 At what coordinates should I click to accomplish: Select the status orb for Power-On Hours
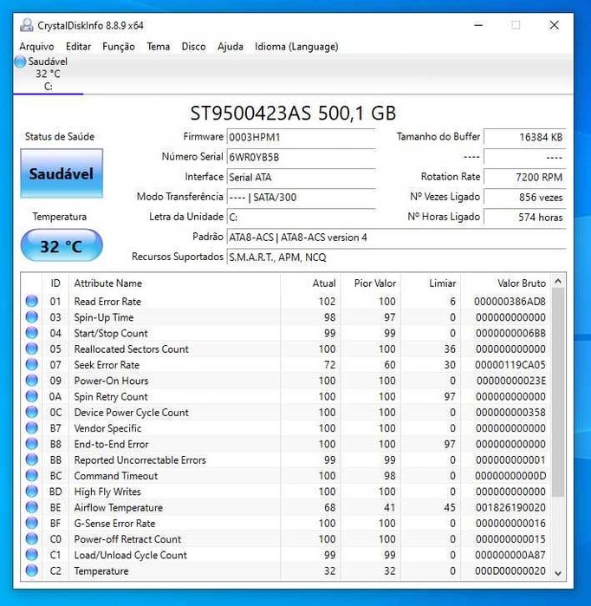pos(32,381)
